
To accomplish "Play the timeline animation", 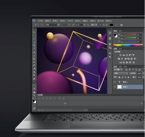I will pos(47,98).
